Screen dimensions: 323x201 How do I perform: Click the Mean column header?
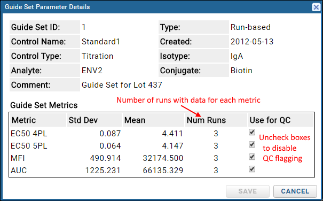tap(153, 120)
